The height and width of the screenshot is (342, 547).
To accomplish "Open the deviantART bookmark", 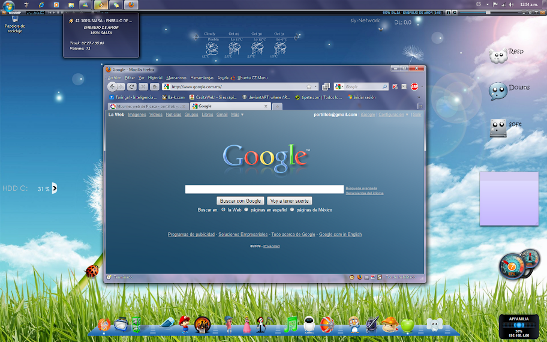I will [x=266, y=97].
